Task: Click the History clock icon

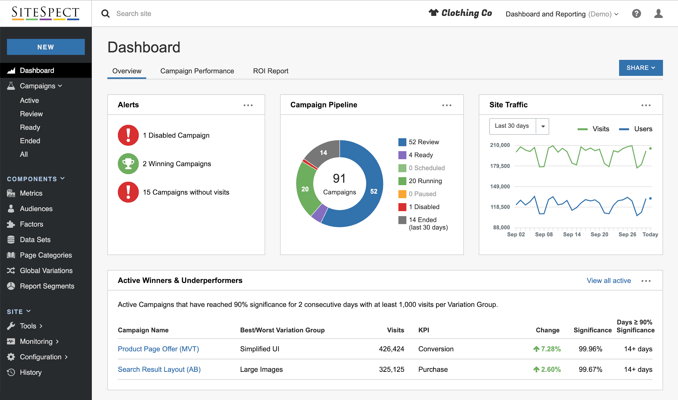Action: 11,372
